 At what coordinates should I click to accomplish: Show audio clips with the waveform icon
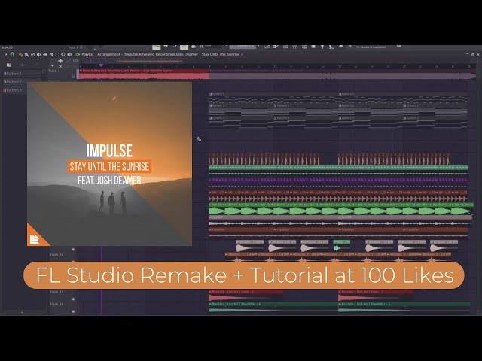[x=22, y=65]
